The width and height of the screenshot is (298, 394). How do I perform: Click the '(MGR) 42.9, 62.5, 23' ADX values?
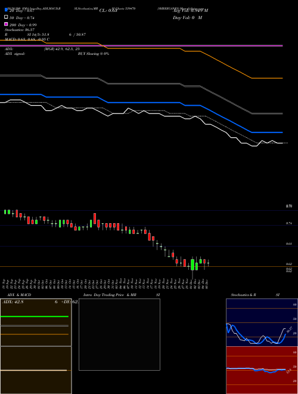[x=62, y=49]
